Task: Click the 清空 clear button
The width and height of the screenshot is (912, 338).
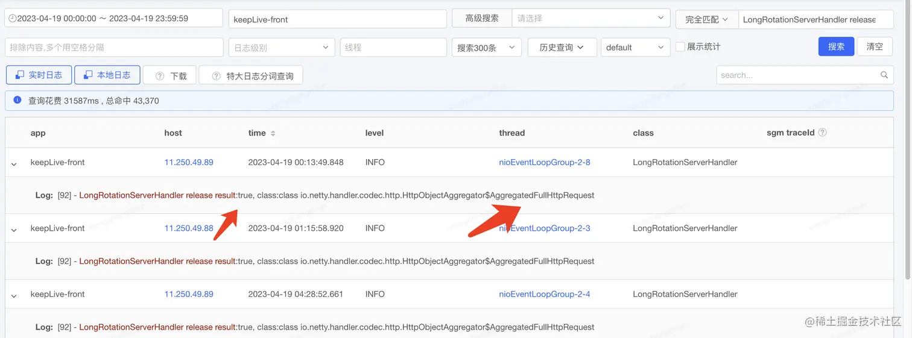Action: 875,46
